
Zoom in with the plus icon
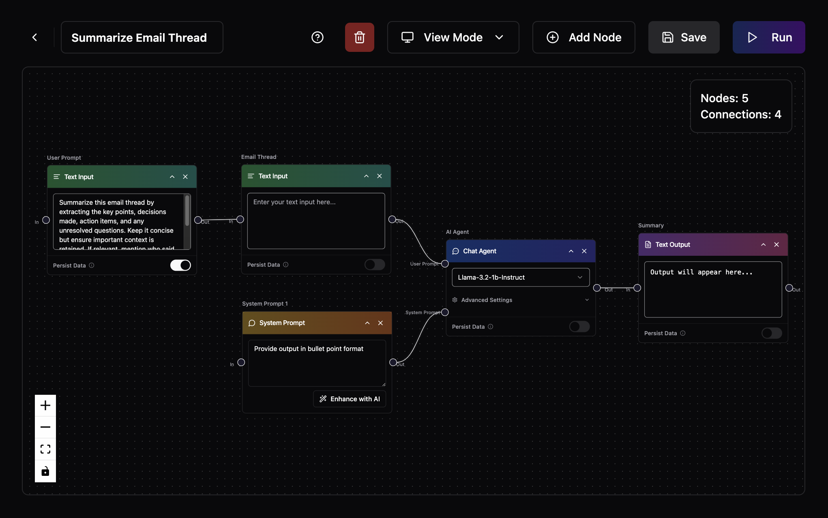45,405
